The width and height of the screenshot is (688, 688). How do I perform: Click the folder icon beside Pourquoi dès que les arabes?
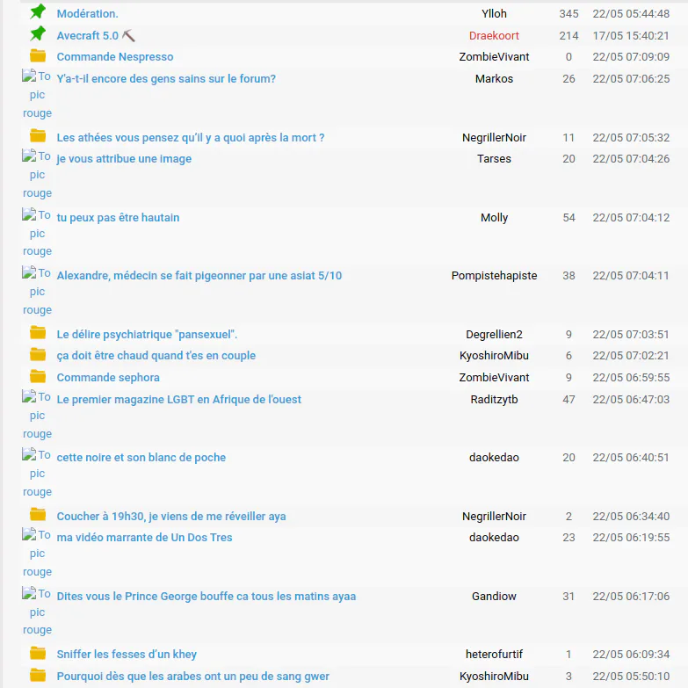tap(38, 676)
